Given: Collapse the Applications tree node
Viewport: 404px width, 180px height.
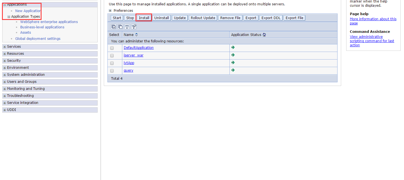Looking at the screenshot, I should click(x=4, y=5).
